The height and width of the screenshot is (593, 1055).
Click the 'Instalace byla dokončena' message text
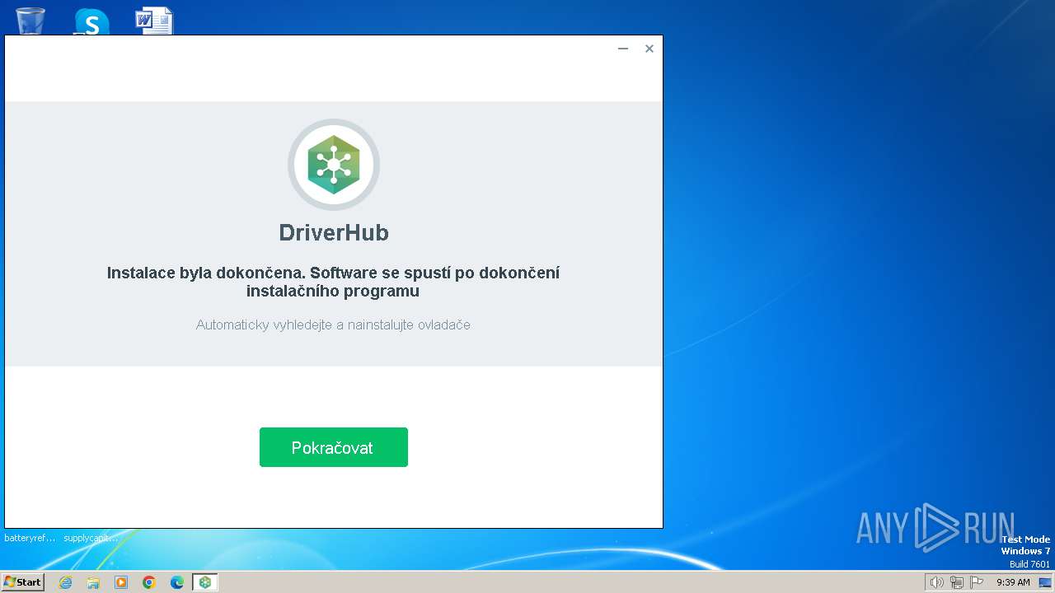coord(333,282)
